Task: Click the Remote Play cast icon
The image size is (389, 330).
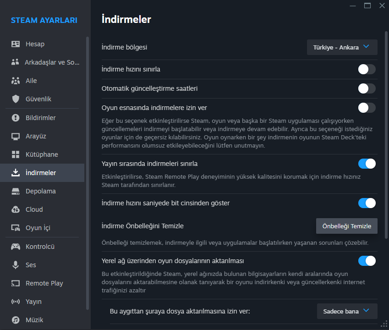Action: point(16,283)
